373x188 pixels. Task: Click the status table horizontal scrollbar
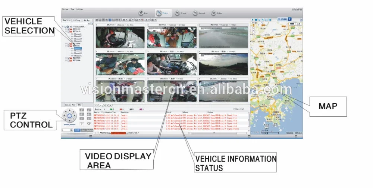point(214,133)
